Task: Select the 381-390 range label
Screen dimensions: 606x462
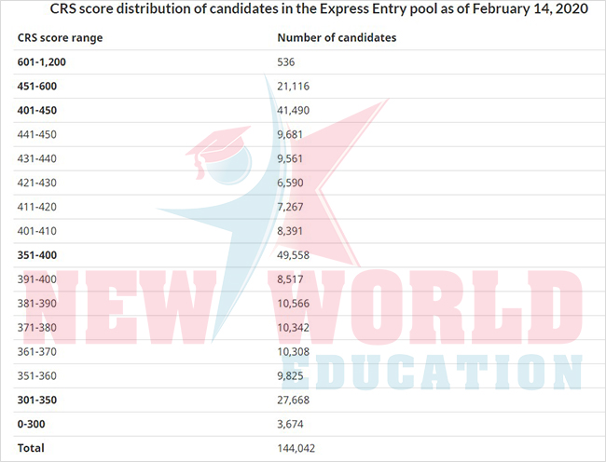Action: (x=36, y=304)
